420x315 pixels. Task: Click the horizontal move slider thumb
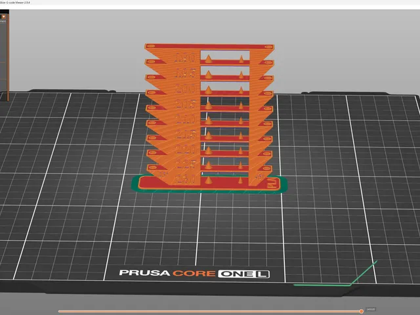tap(362, 311)
